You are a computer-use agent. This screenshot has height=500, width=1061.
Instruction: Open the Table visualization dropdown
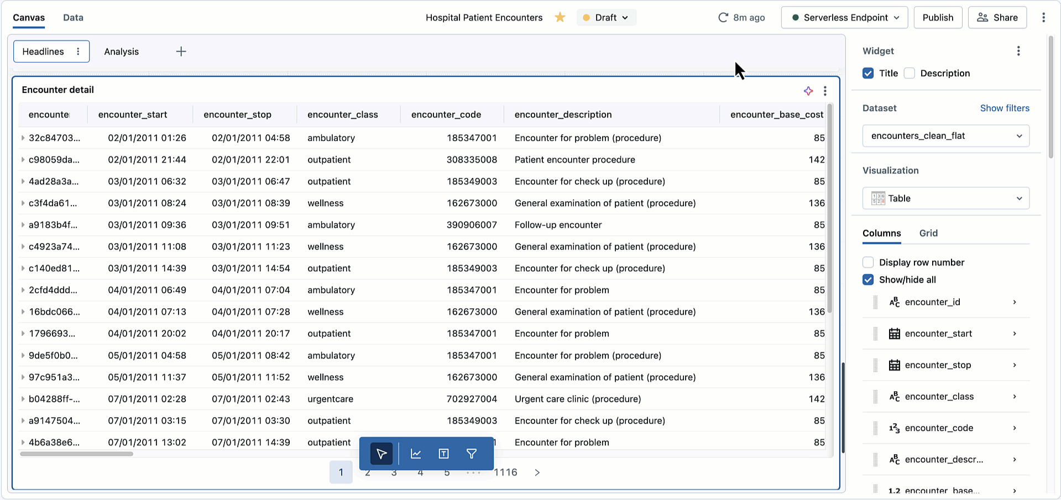[945, 198]
